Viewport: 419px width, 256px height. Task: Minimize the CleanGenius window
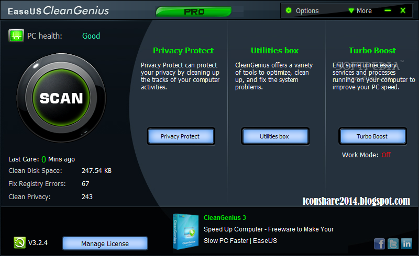tap(388, 10)
